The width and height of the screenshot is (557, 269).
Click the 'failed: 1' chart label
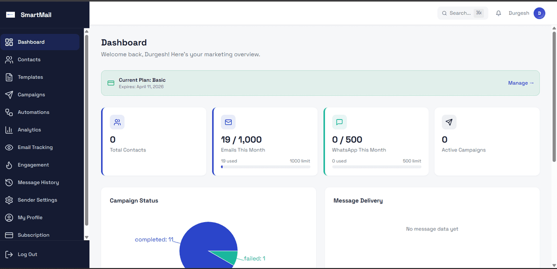[x=255, y=259]
